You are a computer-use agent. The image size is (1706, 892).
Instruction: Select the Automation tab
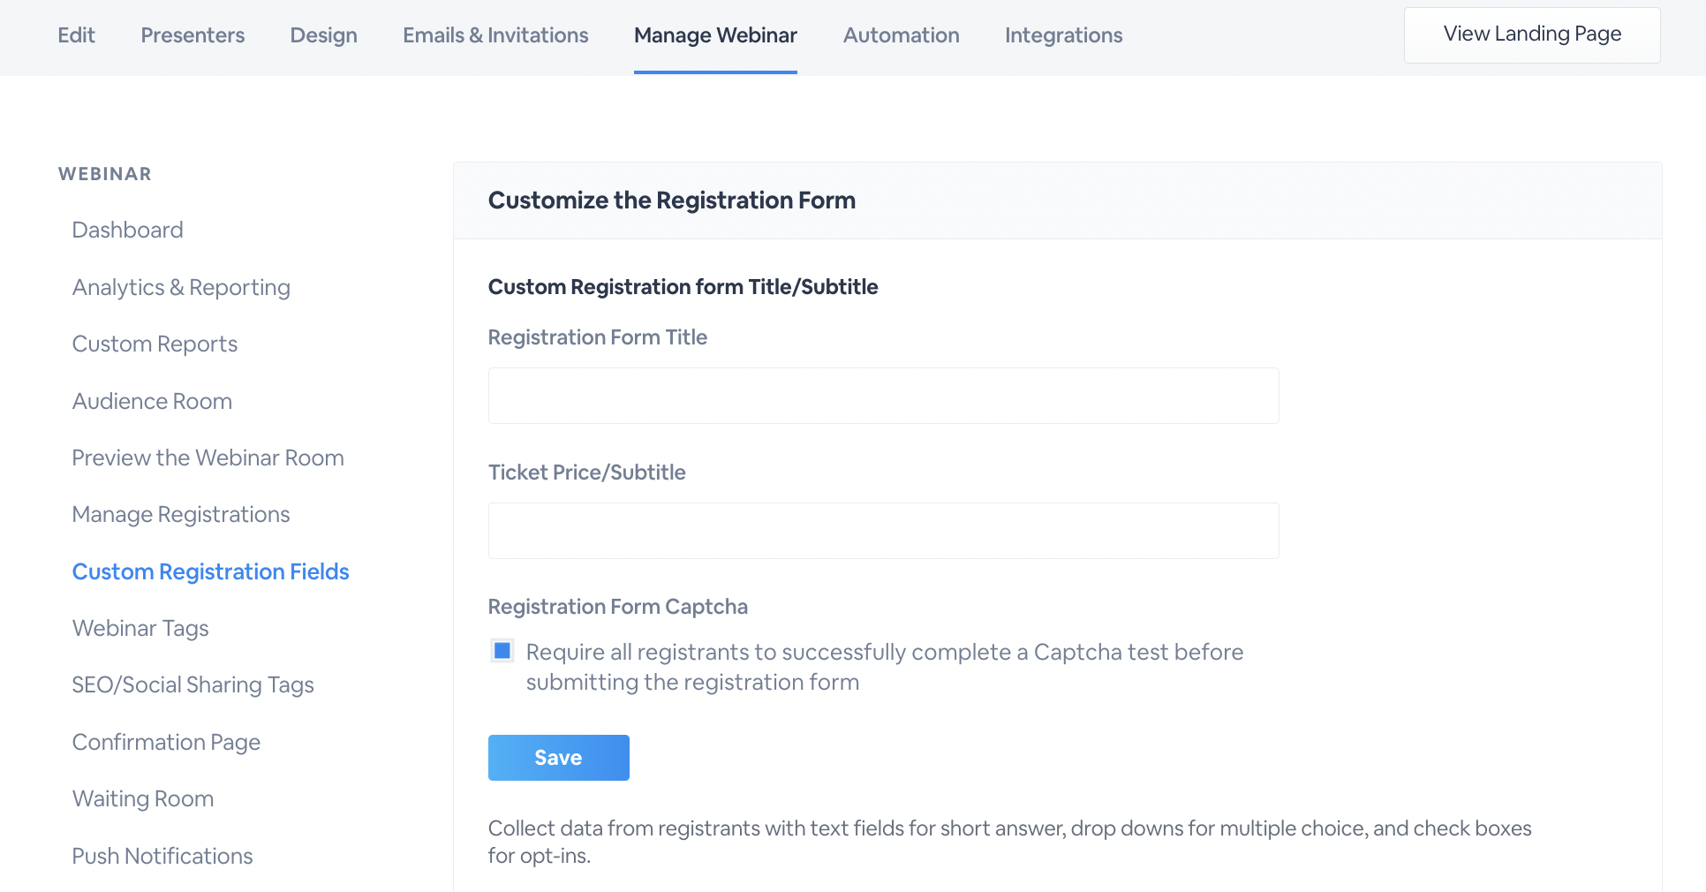click(x=901, y=35)
